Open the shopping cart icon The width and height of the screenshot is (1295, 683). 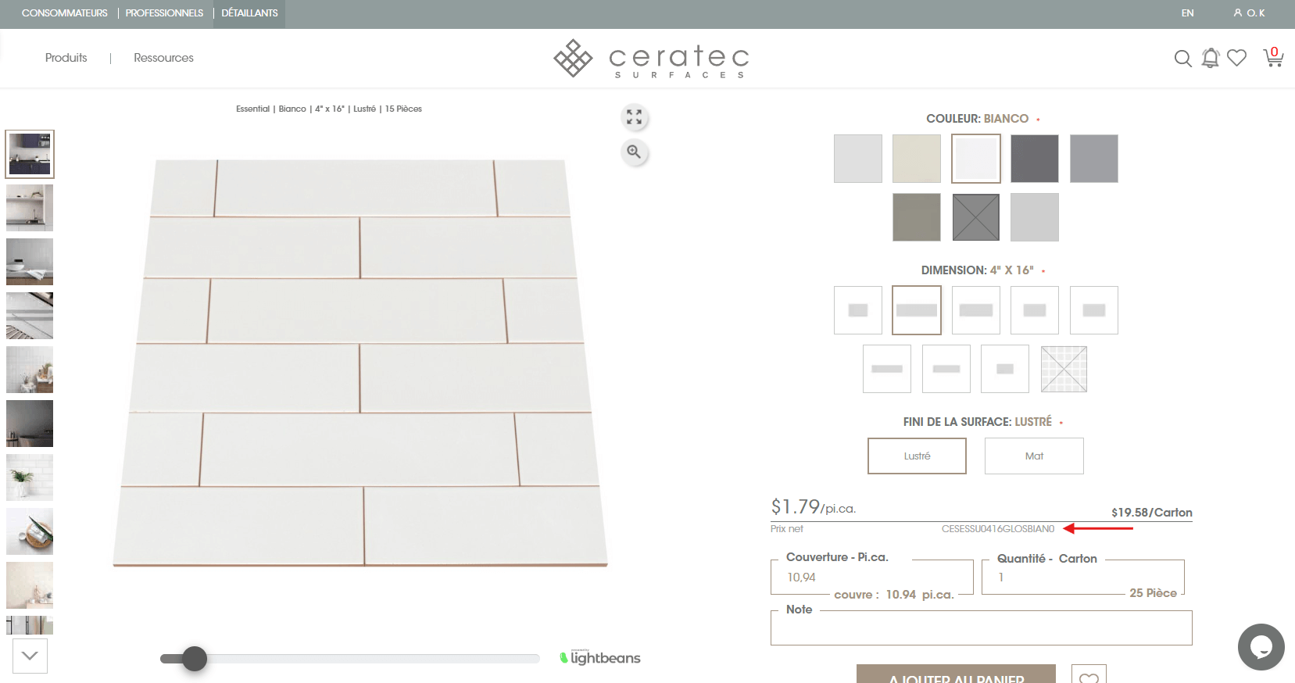[x=1273, y=57]
